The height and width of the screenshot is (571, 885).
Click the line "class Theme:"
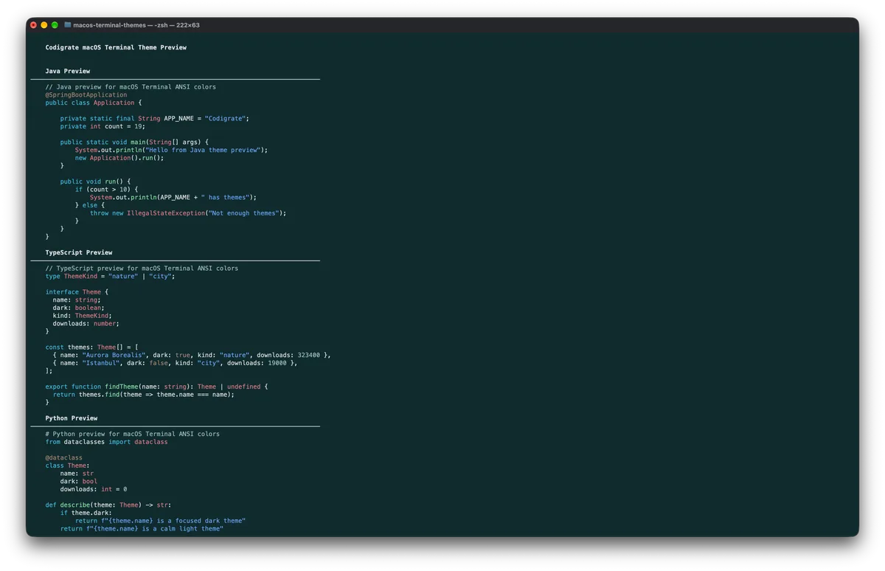pos(68,466)
